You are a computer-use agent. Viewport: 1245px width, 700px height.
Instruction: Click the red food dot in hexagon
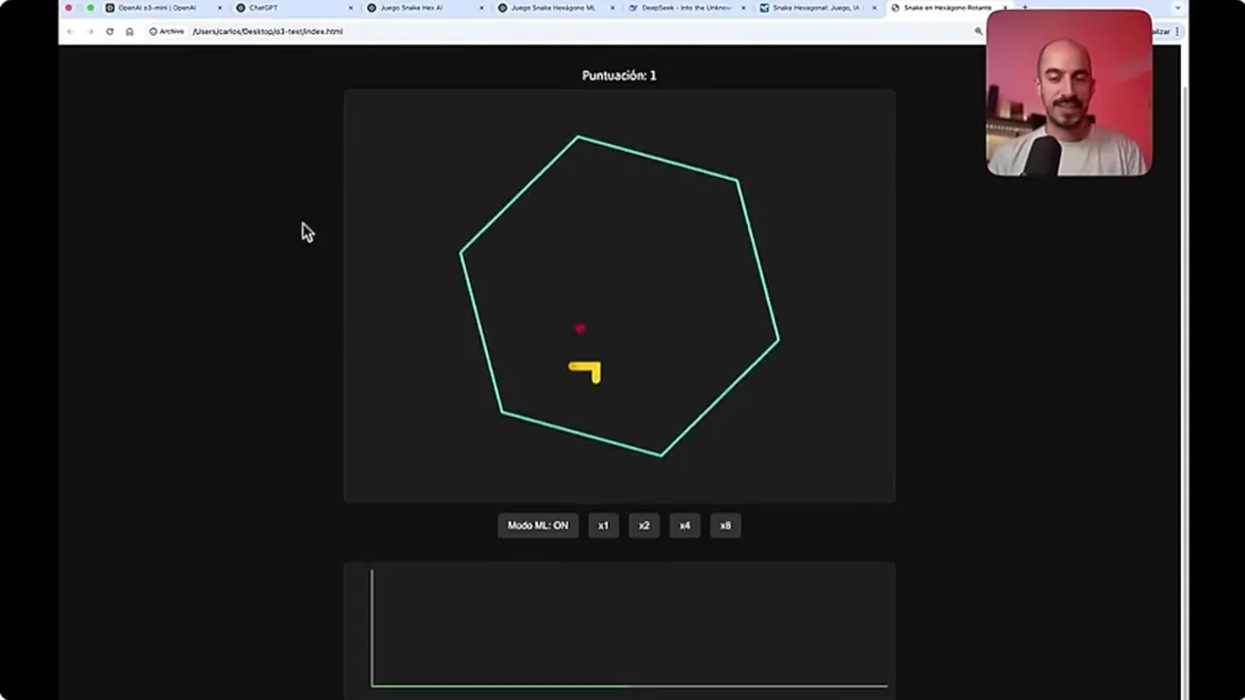coord(581,329)
